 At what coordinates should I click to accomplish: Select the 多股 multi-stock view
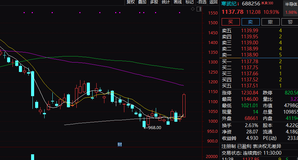coord(154,2)
